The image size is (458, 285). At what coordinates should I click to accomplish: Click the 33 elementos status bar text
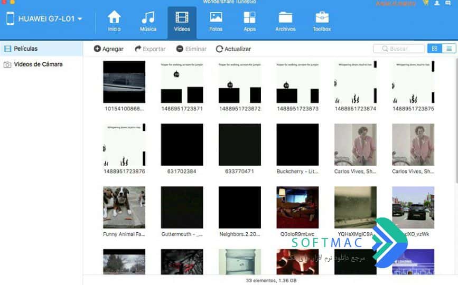[x=271, y=281]
